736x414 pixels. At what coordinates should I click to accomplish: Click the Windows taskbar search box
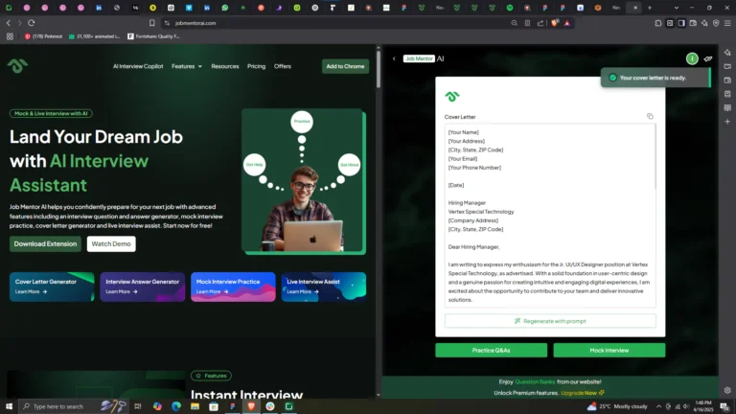coord(67,406)
